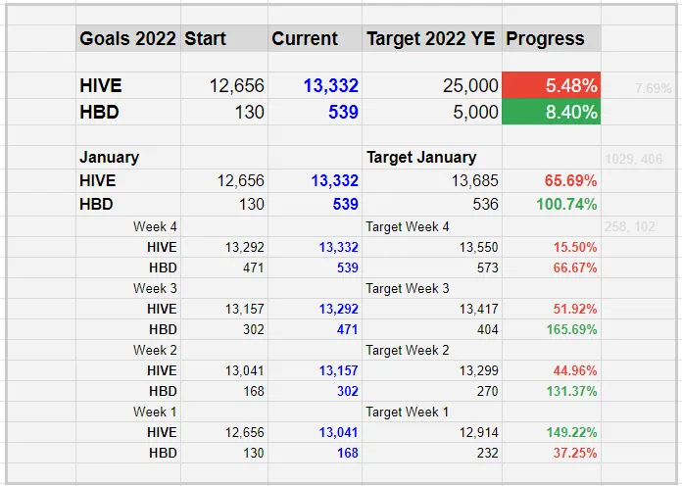Click the 'Target Week 1' label cell
This screenshot has height=486, width=682.
[432, 412]
